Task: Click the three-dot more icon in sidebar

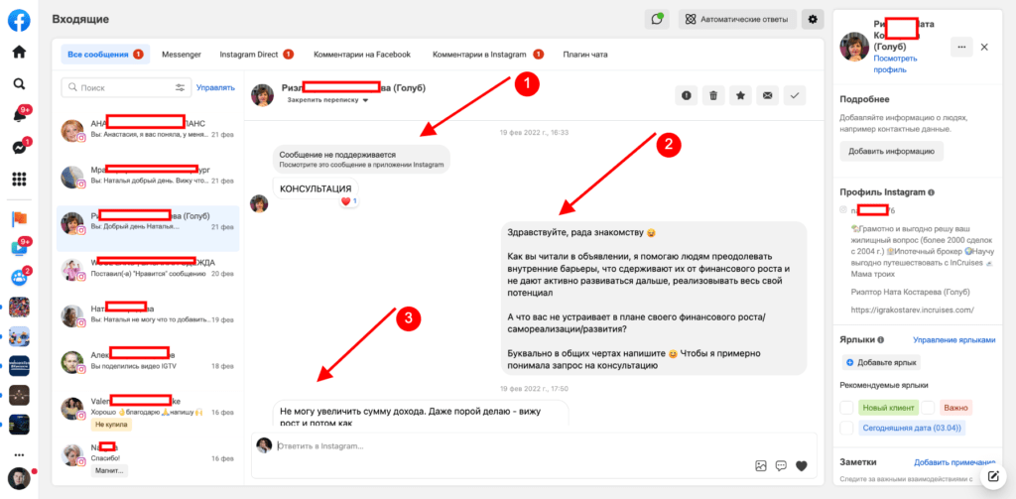Action: [x=19, y=455]
